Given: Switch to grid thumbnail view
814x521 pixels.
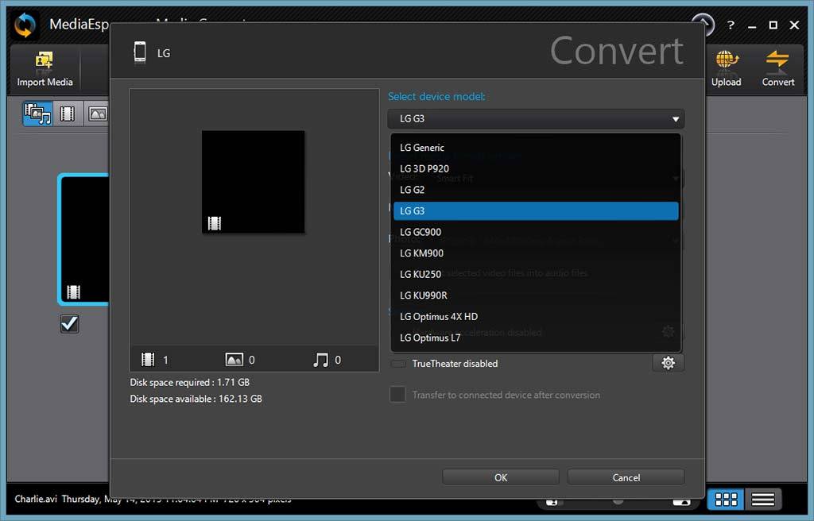Looking at the screenshot, I should point(726,500).
